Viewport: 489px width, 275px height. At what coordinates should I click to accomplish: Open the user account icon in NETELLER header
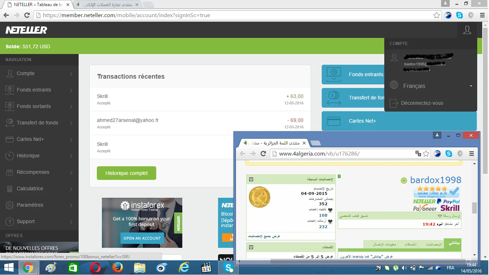pos(467,30)
